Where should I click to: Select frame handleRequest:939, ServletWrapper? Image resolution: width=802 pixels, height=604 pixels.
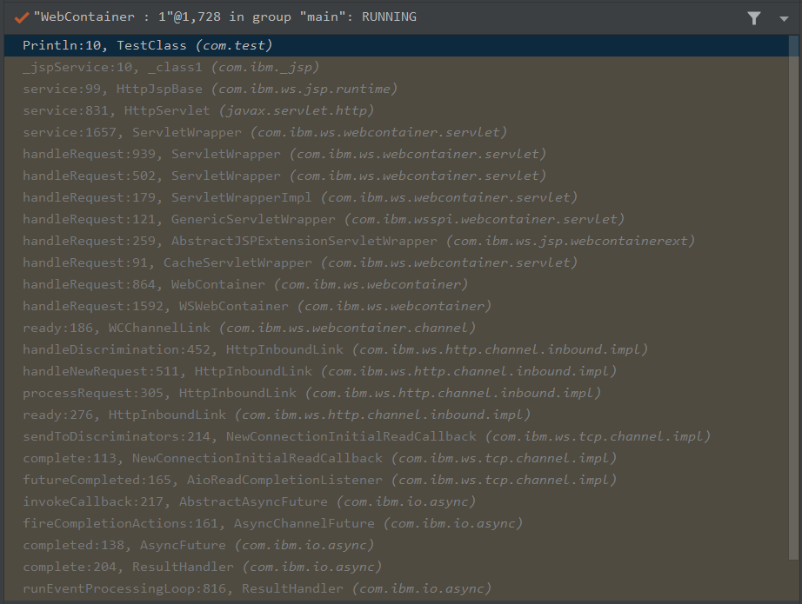click(397, 155)
